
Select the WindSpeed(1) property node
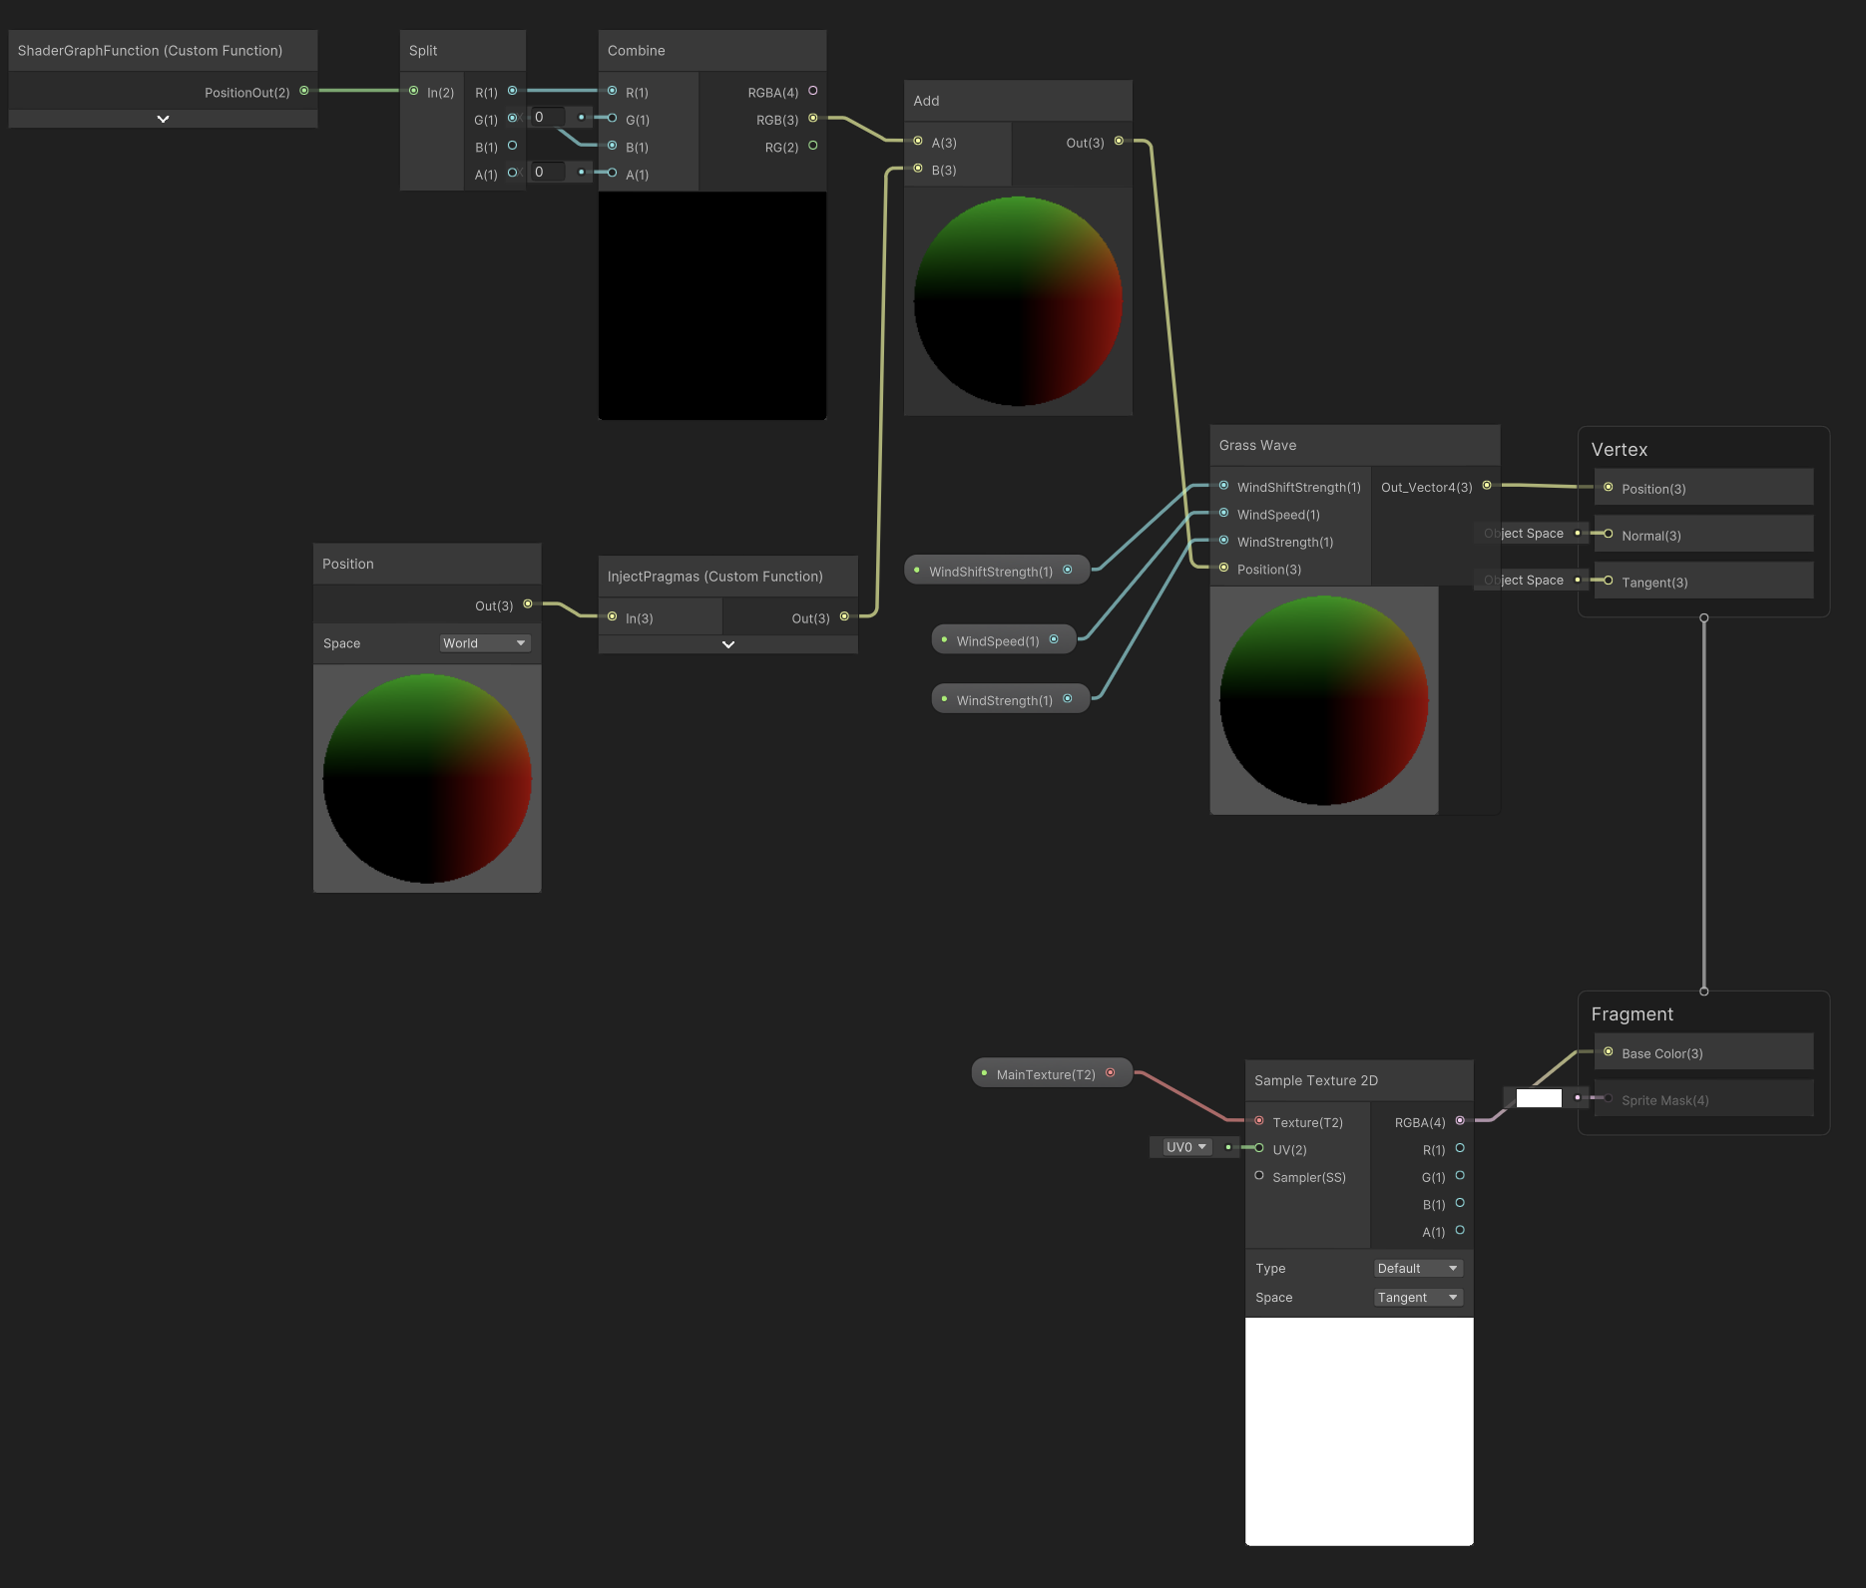click(x=998, y=639)
